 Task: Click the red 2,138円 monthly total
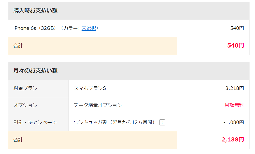tap(233, 140)
